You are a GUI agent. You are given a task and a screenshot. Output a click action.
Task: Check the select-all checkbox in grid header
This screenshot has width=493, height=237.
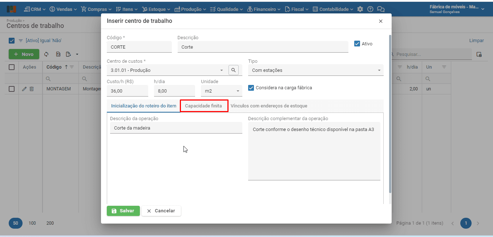pos(12,67)
